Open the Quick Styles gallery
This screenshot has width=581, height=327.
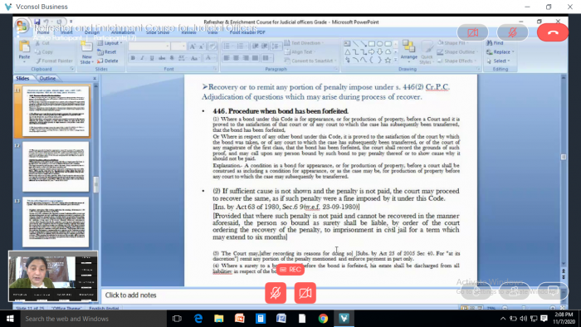coord(427,51)
